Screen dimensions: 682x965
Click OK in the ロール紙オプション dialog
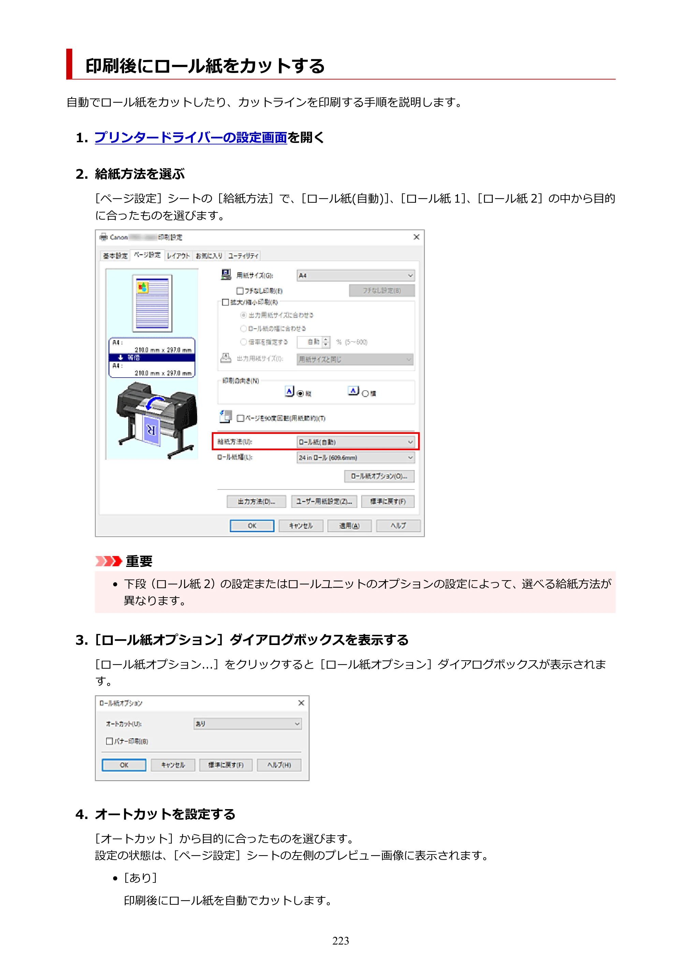pyautogui.click(x=124, y=765)
